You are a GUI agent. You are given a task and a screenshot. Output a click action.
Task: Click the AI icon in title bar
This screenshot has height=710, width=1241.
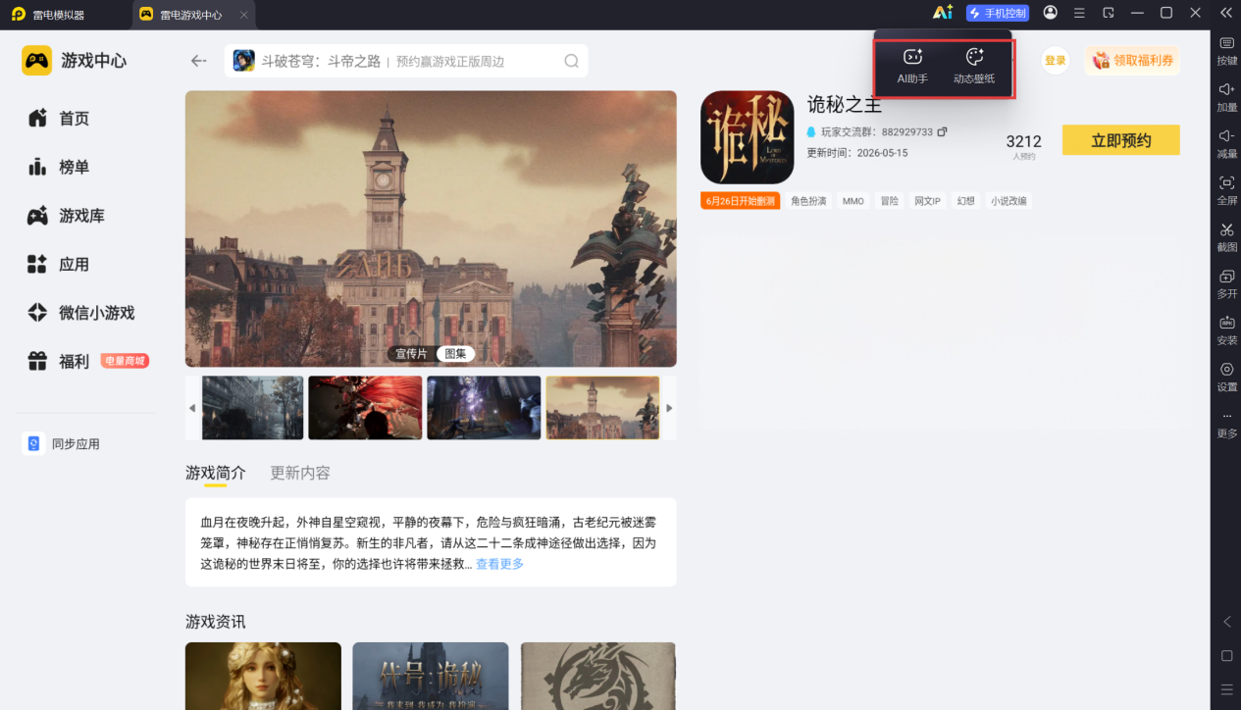tap(943, 13)
